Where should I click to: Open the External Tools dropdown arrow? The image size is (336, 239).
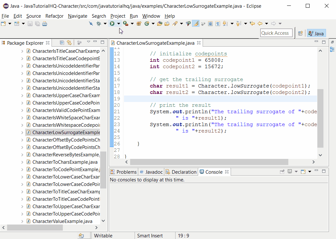pos(132,23)
